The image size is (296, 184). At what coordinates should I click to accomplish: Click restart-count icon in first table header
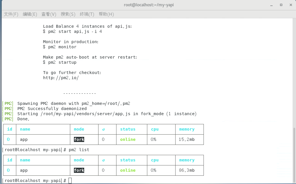tap(103, 129)
